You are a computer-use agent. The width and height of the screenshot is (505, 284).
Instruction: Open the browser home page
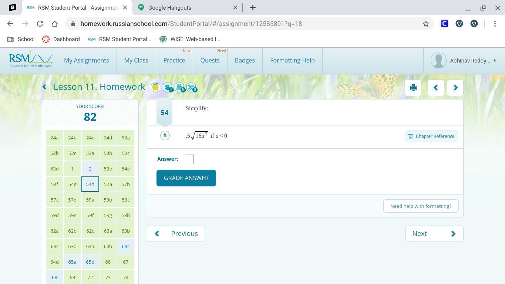tap(55, 24)
